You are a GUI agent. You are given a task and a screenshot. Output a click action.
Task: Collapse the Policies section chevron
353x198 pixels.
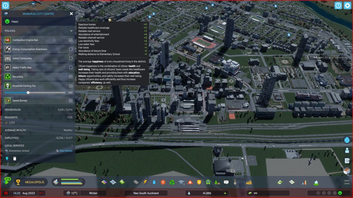[x=71, y=31]
